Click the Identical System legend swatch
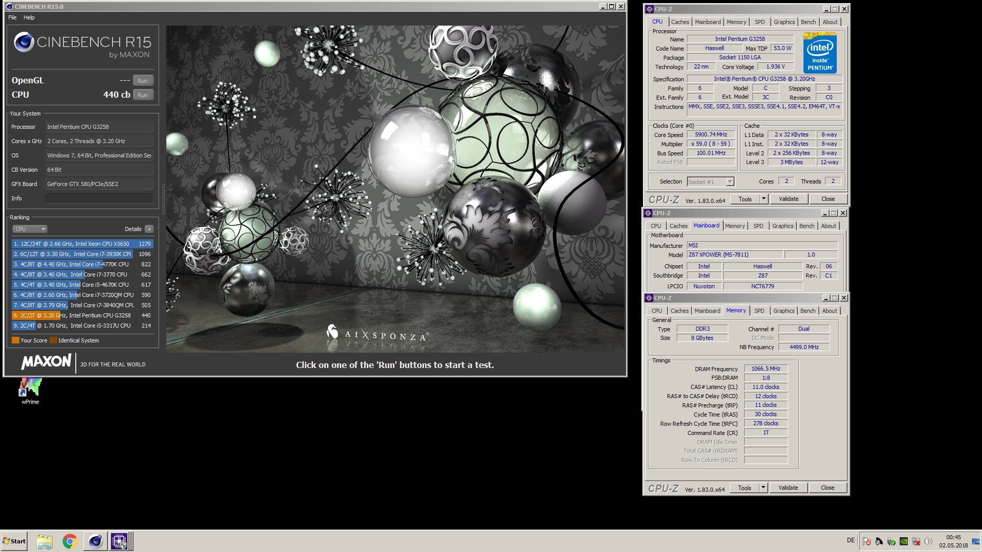This screenshot has width=982, height=552. (53, 340)
